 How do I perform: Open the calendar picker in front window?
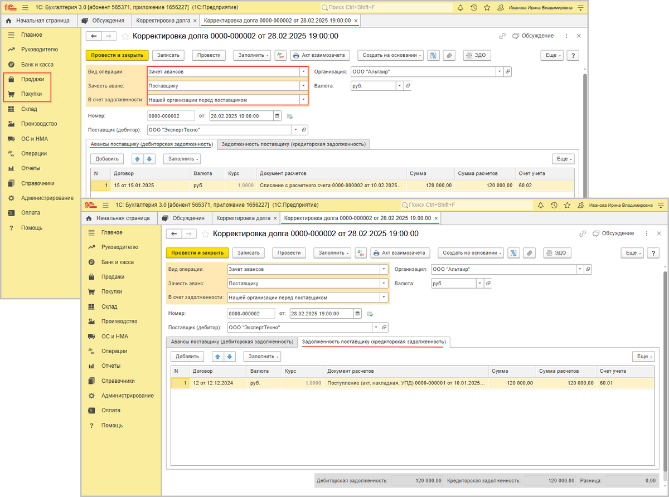[358, 313]
